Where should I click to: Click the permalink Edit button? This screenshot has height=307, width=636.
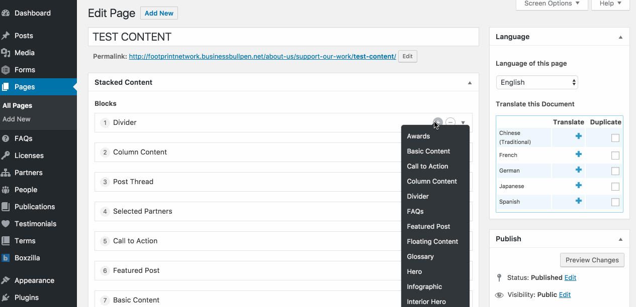coord(408,56)
